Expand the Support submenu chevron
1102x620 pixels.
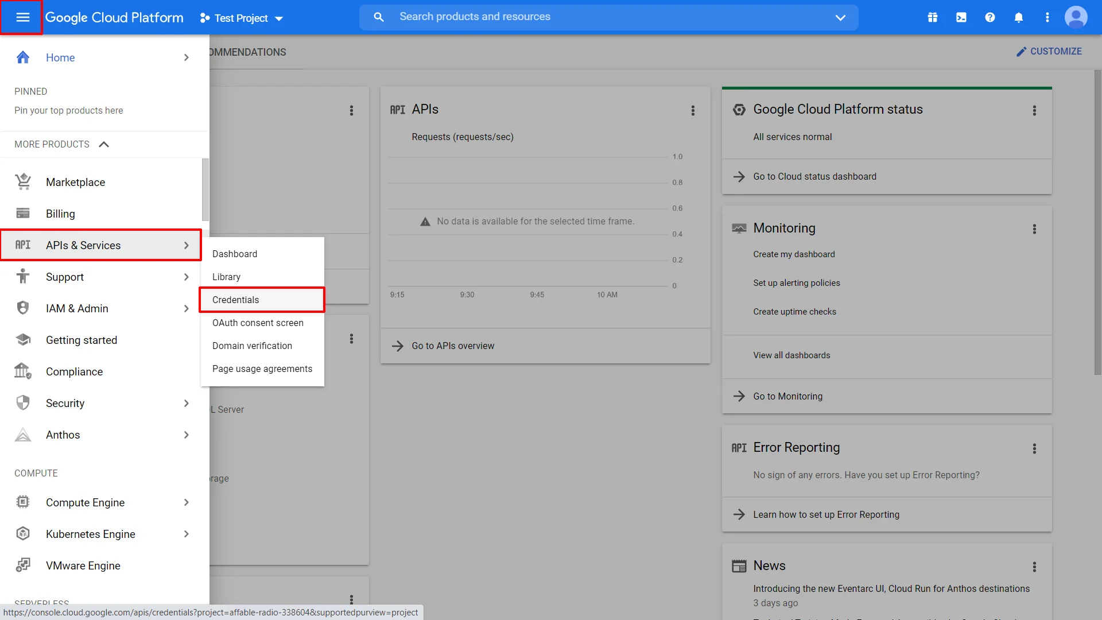pos(186,277)
